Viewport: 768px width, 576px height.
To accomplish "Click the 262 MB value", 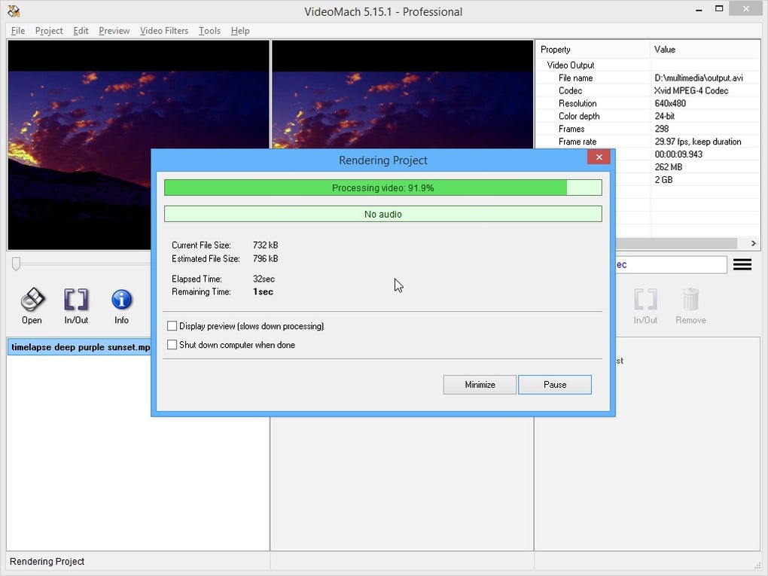I will [x=669, y=167].
